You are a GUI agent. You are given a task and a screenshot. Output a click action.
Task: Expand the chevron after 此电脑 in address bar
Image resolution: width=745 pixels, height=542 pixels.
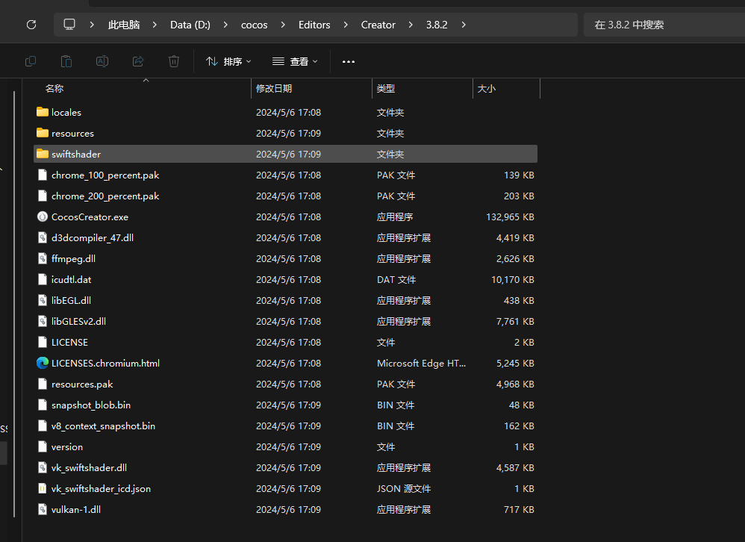pos(155,25)
